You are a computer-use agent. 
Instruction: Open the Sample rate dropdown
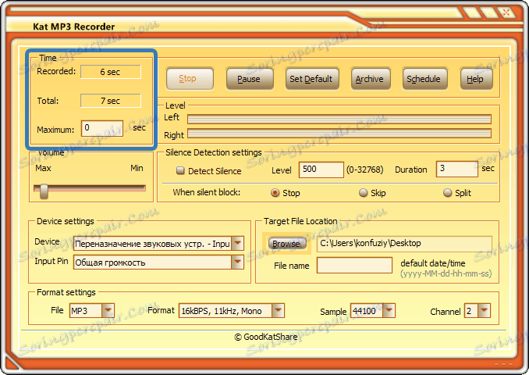click(389, 310)
